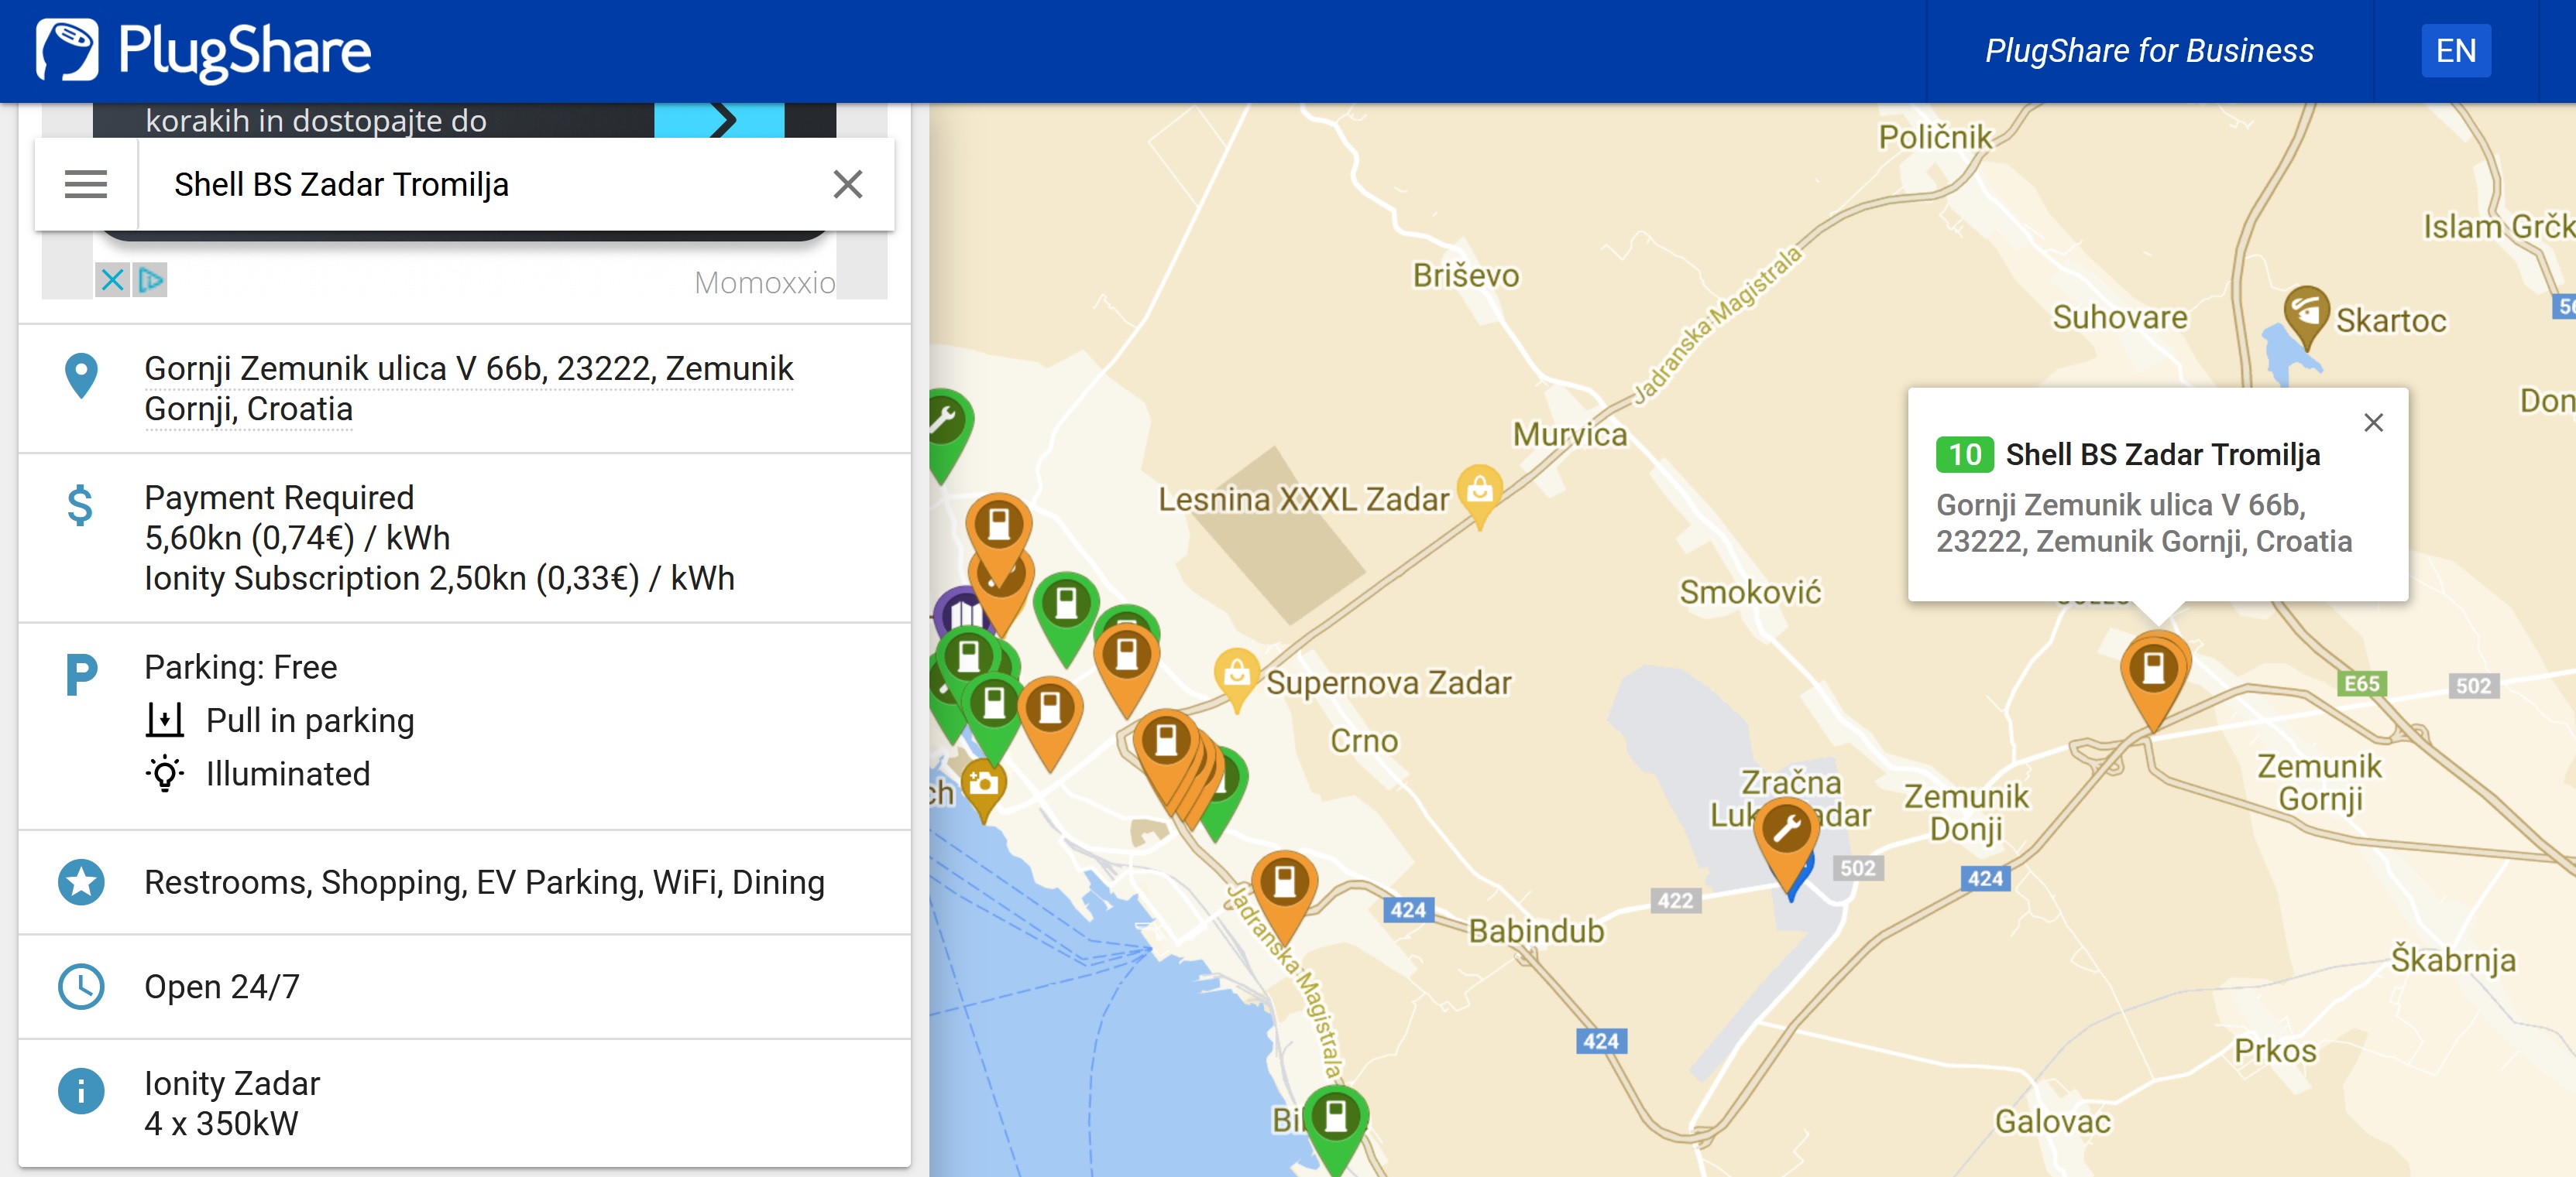Click the green score 10 badge
Image resolution: width=2576 pixels, height=1177 pixels.
tap(1963, 454)
